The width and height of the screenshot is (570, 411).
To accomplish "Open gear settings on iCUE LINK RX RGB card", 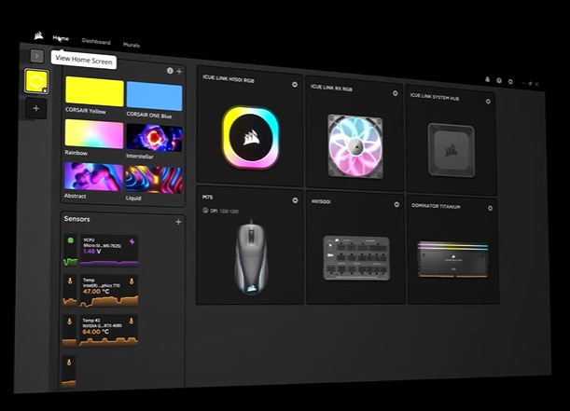I will (x=396, y=93).
